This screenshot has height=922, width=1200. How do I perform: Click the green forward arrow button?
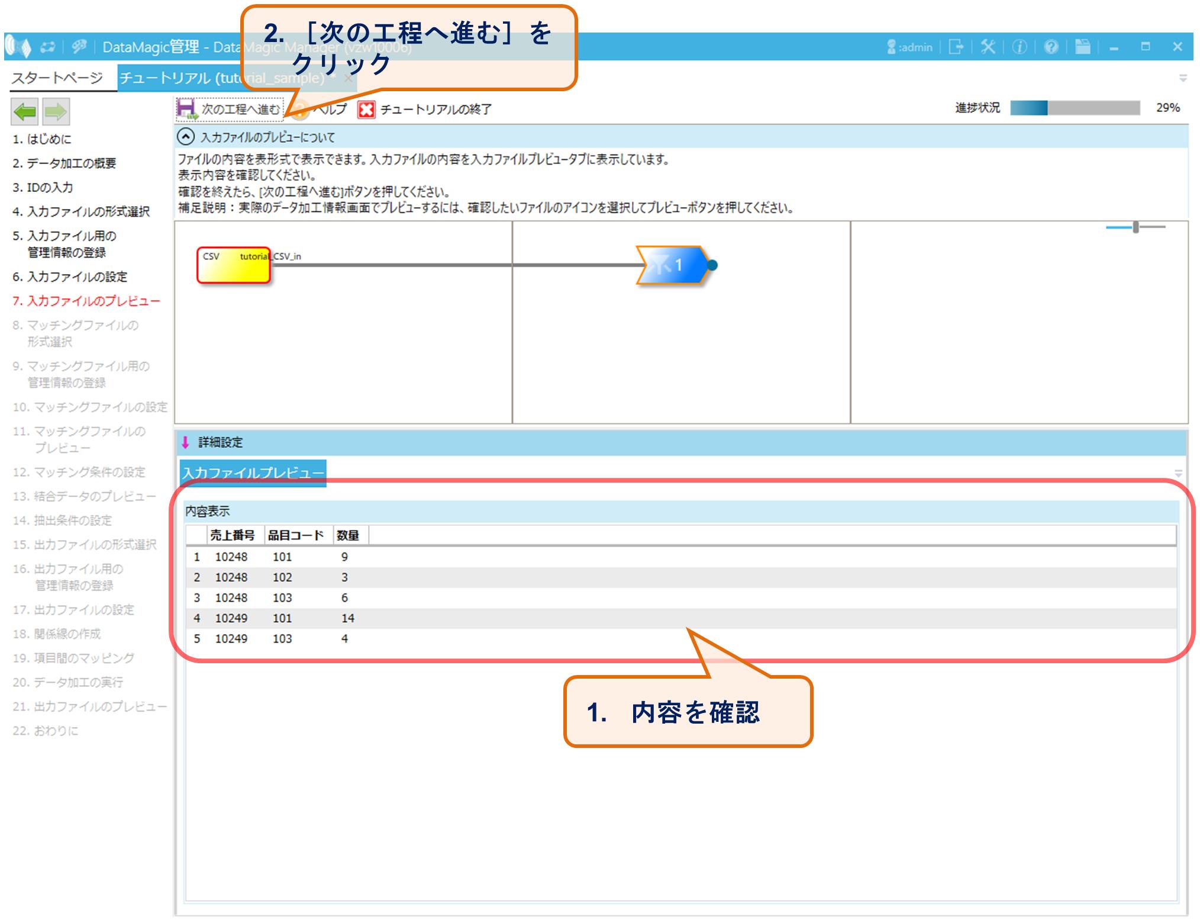click(56, 111)
